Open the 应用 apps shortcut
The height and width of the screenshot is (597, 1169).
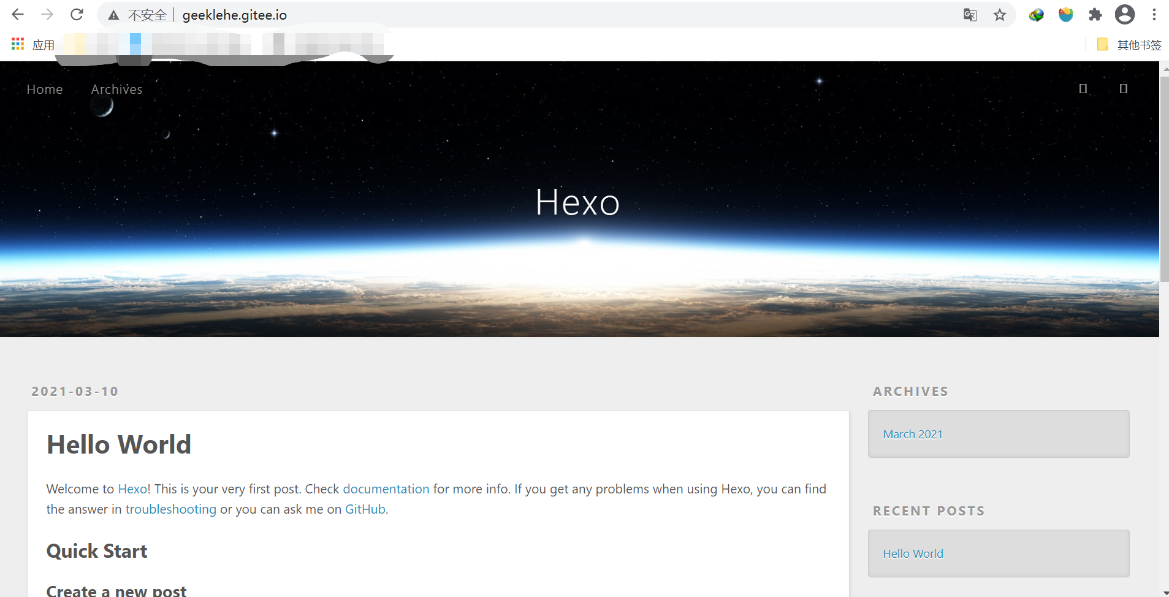33,45
